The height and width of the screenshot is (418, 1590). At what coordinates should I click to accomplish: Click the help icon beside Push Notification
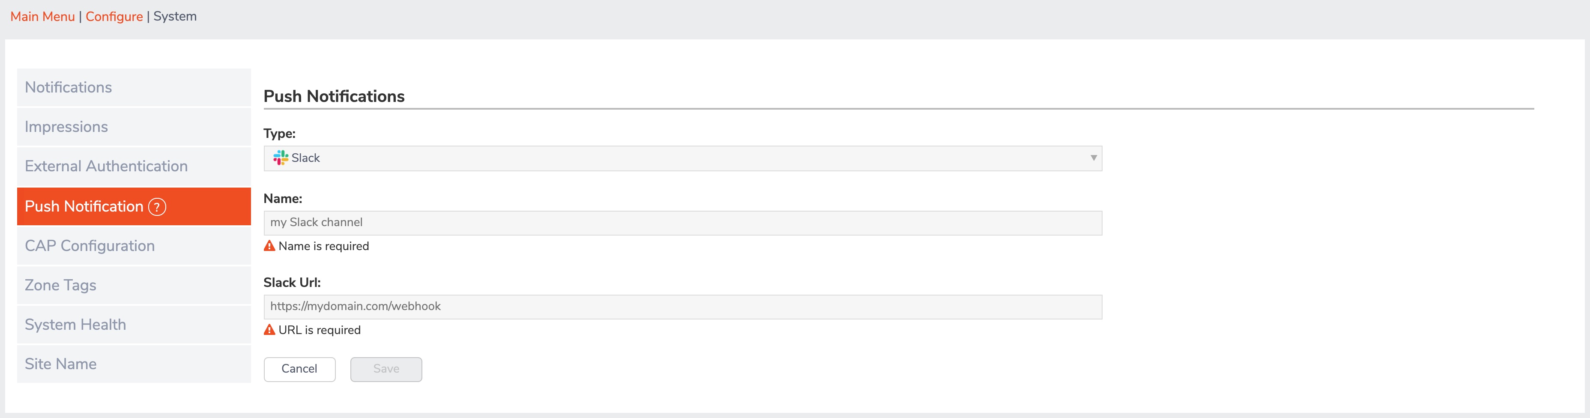(x=157, y=207)
